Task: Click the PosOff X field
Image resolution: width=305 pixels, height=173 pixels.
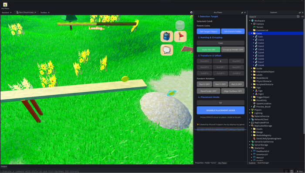Action: click(204, 61)
